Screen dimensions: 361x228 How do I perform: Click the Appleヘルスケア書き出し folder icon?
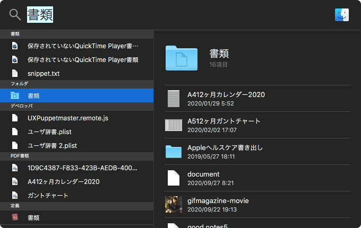point(174,152)
